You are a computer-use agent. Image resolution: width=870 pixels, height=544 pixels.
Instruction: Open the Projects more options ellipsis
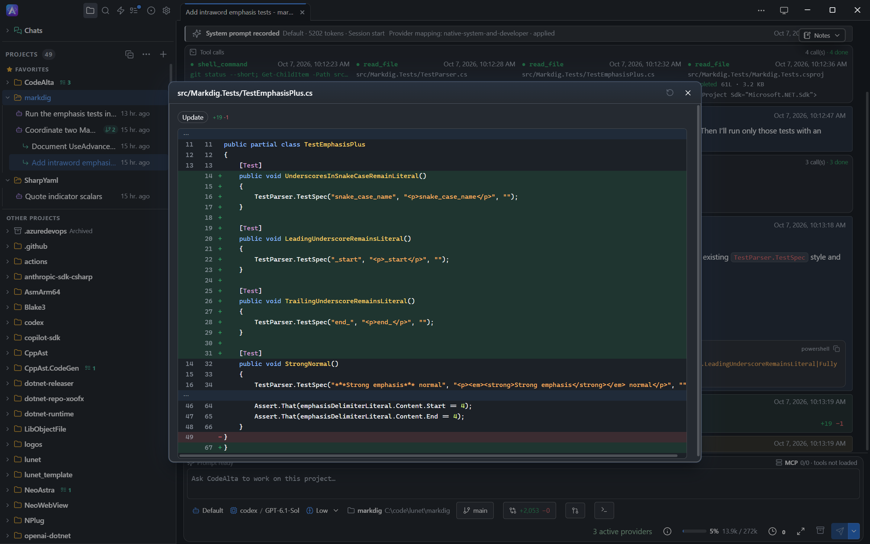coord(146,54)
